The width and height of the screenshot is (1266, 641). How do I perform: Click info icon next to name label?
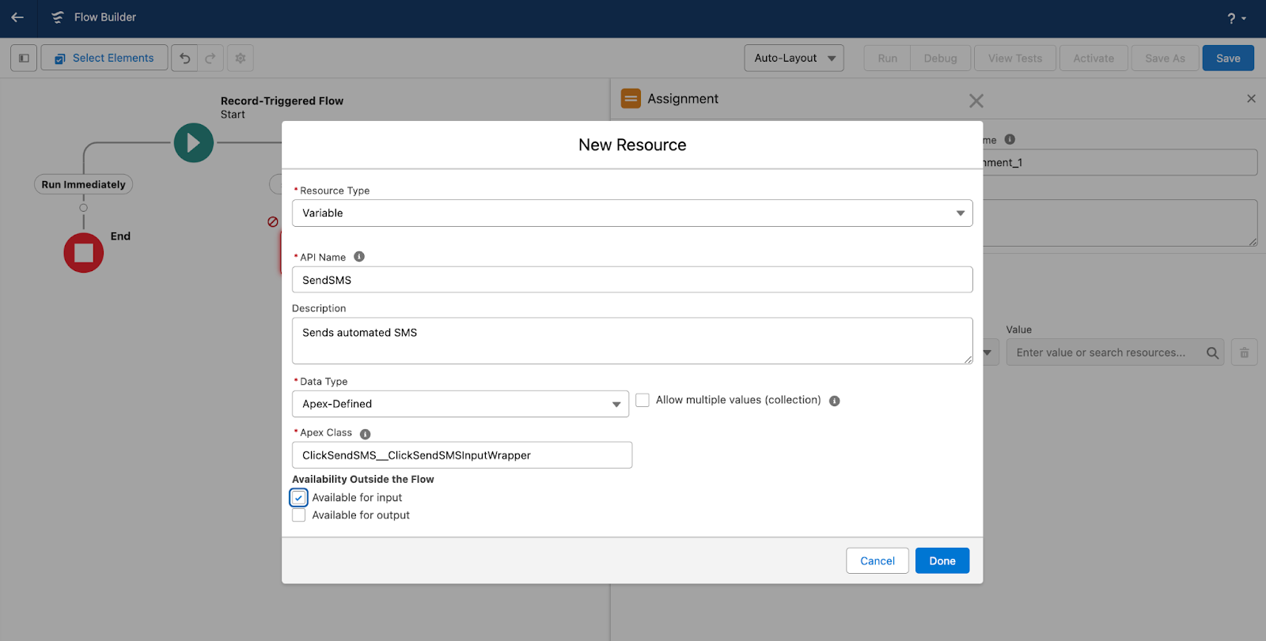click(1010, 139)
